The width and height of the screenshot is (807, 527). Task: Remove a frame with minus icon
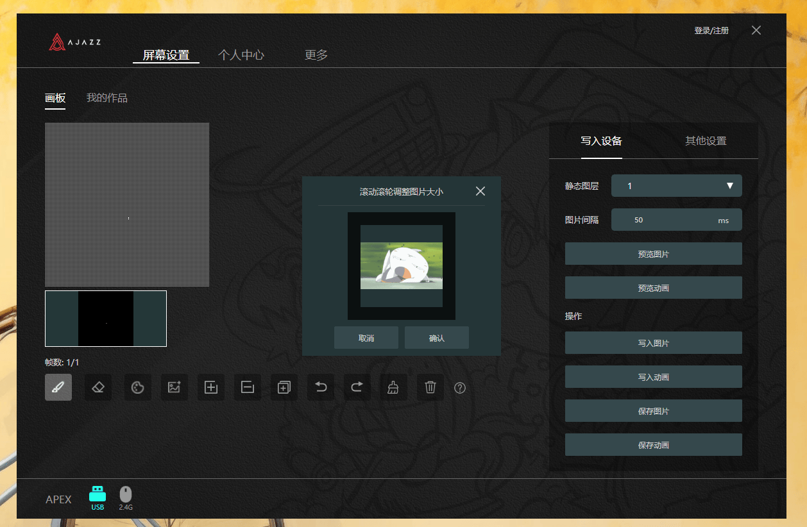click(x=248, y=387)
